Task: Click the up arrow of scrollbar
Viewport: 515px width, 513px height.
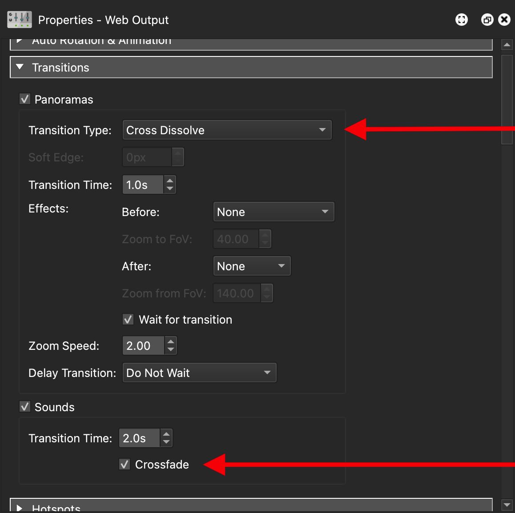Action: [x=507, y=44]
